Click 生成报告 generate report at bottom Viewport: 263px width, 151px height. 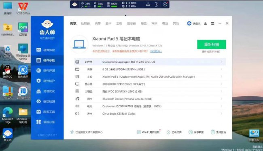(218, 132)
